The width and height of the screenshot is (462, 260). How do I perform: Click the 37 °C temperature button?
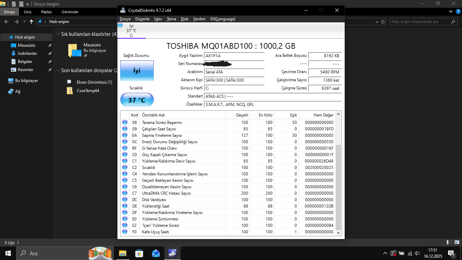(137, 100)
